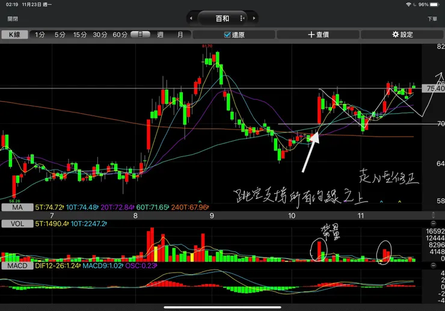Collapse the VOL panel minus icon

coord(434,224)
